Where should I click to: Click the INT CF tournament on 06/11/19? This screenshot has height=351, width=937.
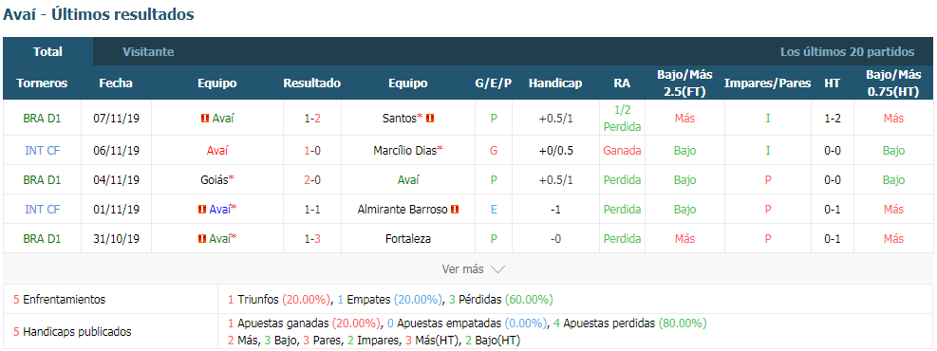[42, 151]
